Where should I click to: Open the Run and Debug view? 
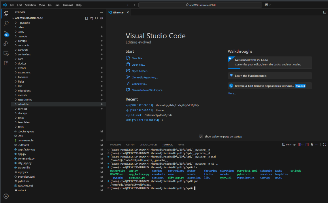(x=6, y=43)
